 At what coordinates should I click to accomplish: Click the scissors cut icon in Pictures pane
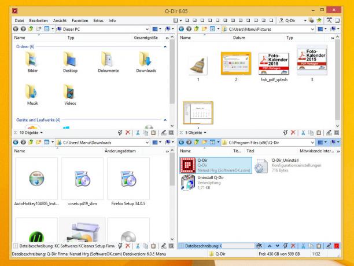pos(303,133)
